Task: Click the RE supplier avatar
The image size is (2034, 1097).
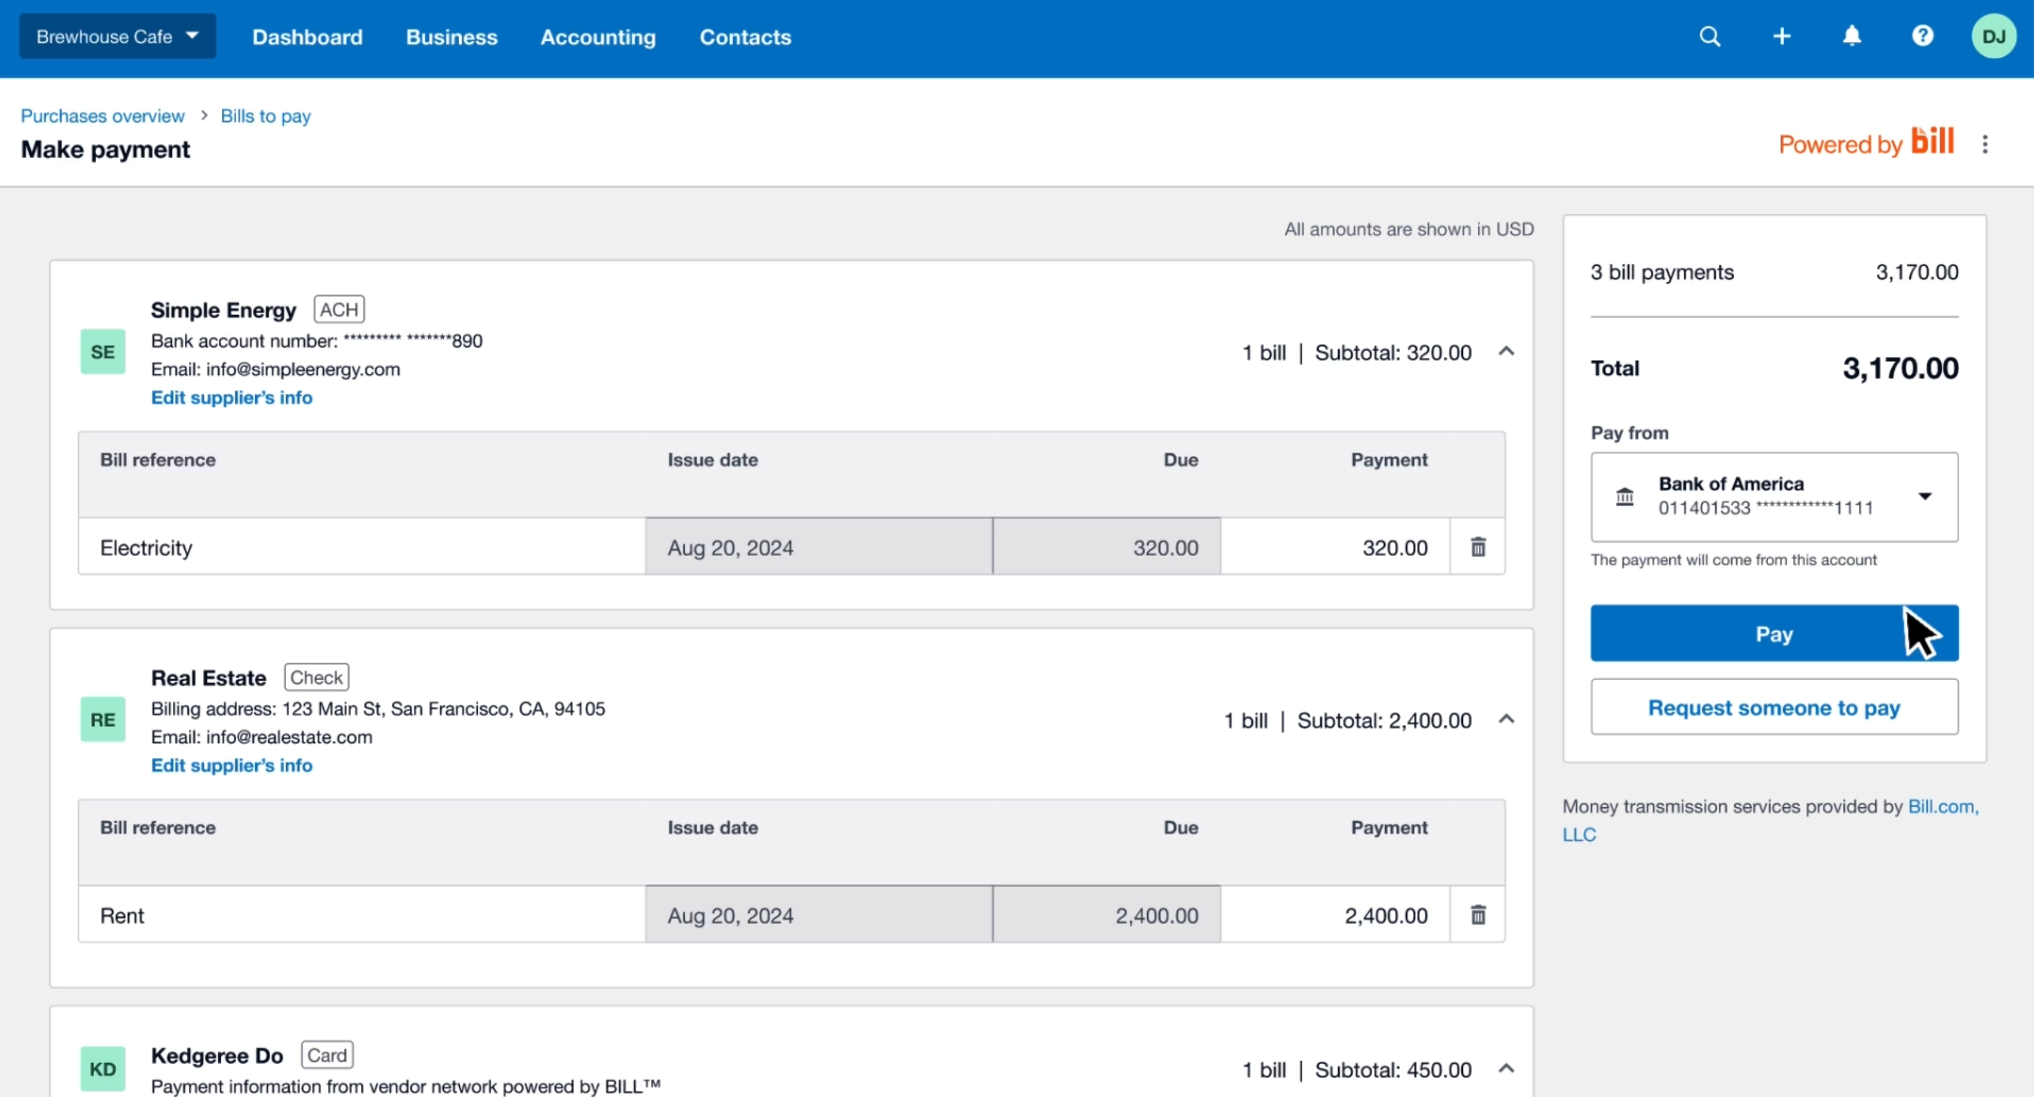Action: pyautogui.click(x=103, y=720)
